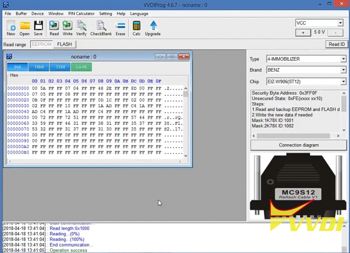Click the log panel scroll up arrow
The height and width of the screenshot is (253, 350).
click(x=344, y=226)
